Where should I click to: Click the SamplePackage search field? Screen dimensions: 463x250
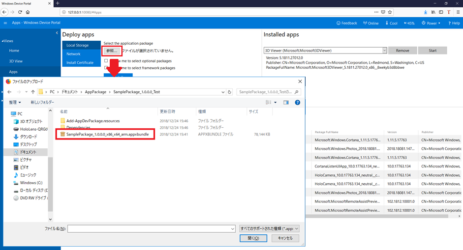pos(269,92)
